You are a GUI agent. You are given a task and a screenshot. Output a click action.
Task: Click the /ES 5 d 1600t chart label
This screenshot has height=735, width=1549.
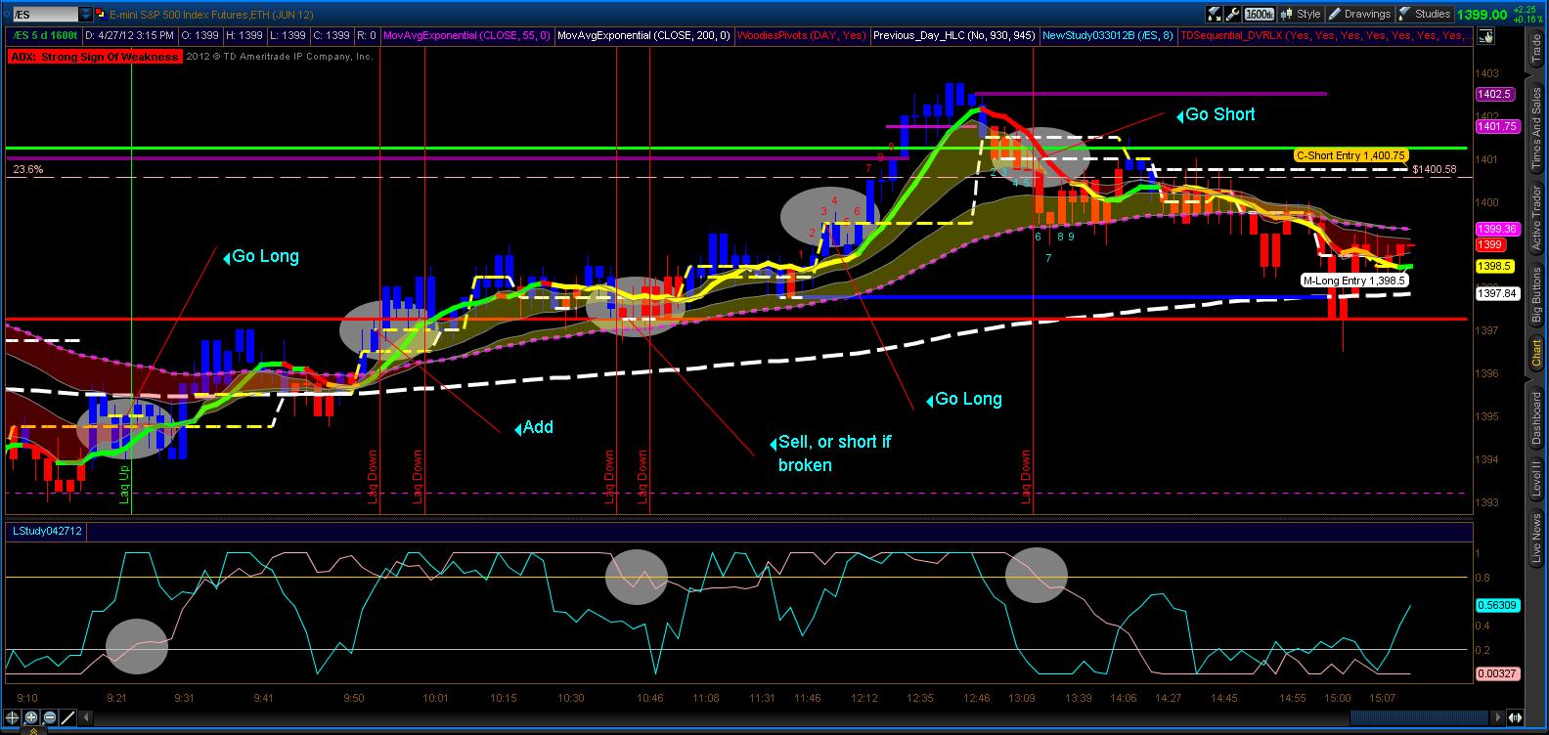click(43, 35)
